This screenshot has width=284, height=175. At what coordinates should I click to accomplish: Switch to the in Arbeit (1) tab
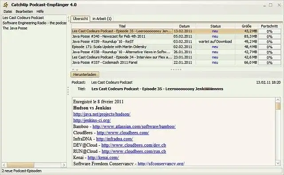coord(102,19)
